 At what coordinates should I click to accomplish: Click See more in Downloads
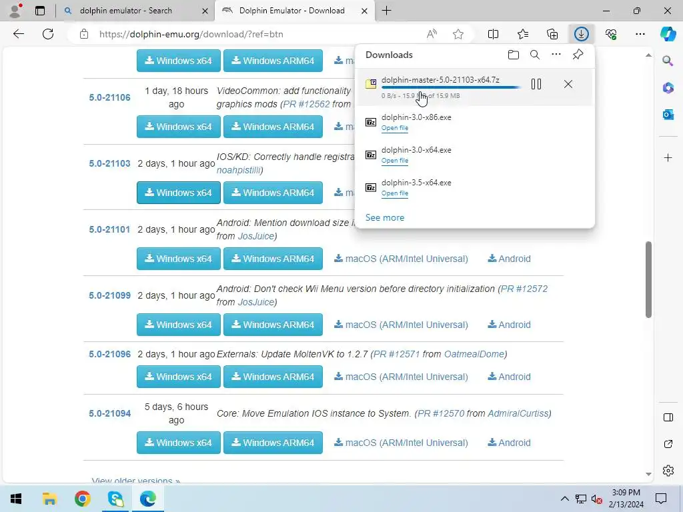coord(385,218)
